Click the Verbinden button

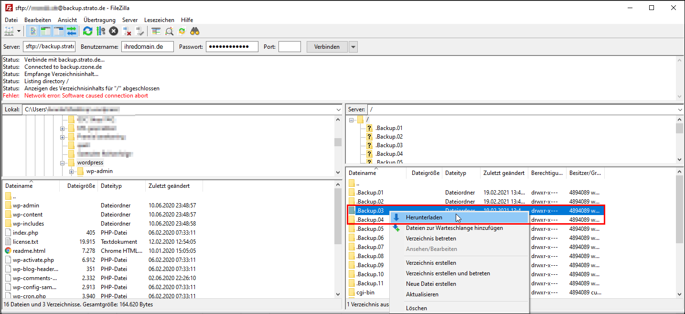(x=327, y=47)
